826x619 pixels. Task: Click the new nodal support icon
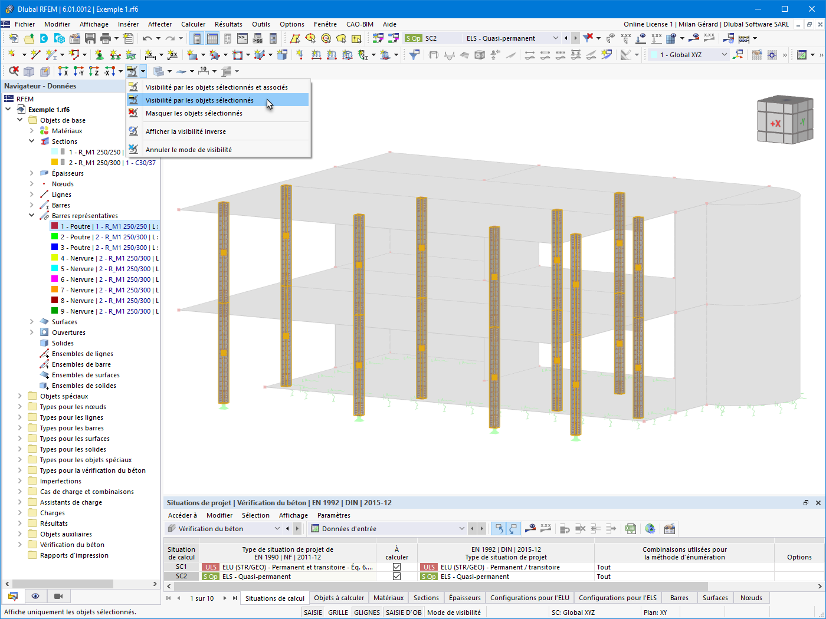click(99, 55)
